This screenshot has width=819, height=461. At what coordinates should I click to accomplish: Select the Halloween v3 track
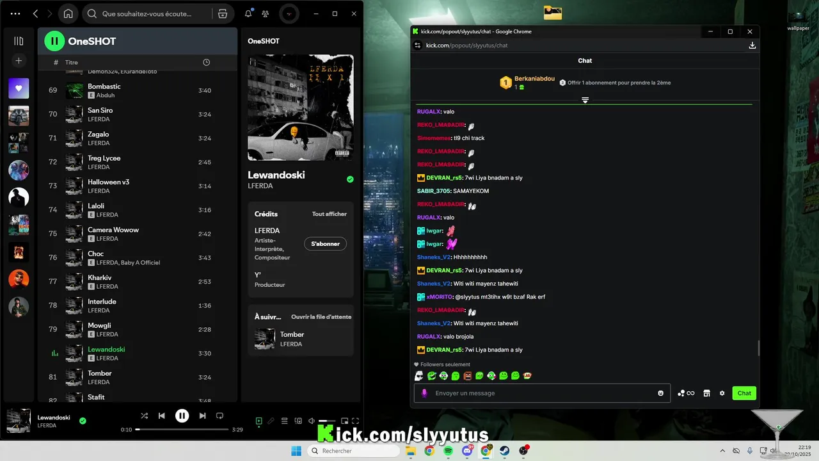[138, 186]
